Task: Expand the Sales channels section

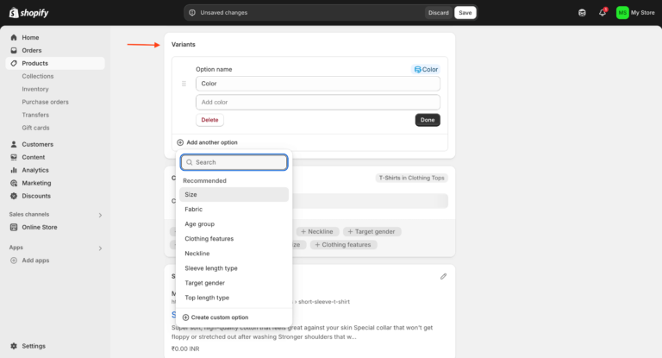Action: click(100, 214)
